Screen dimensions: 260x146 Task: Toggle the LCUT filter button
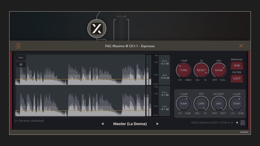pos(237,79)
